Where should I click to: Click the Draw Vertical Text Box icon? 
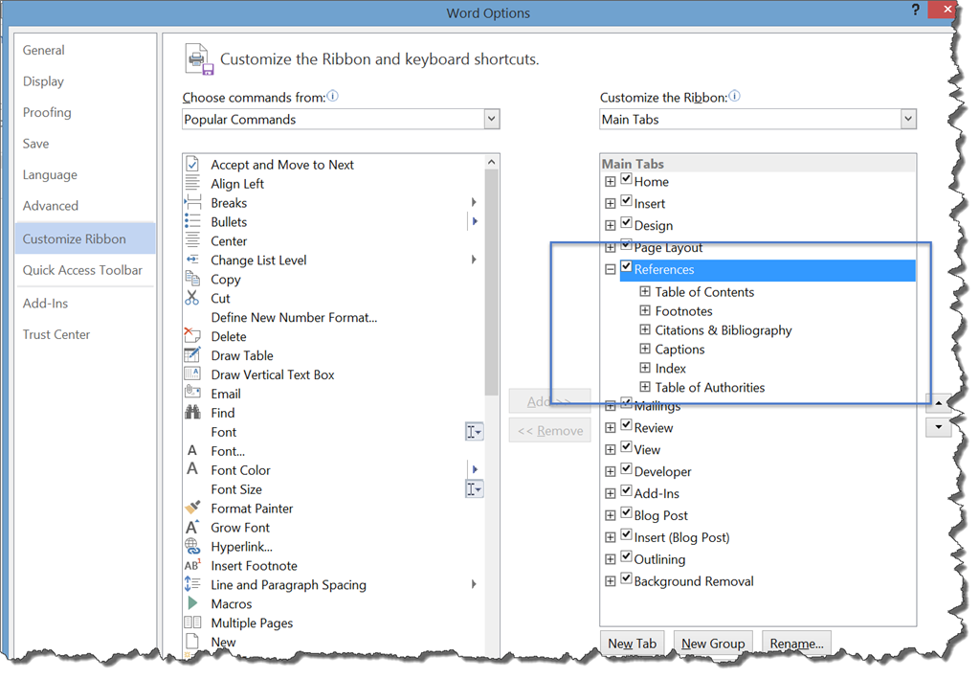191,373
